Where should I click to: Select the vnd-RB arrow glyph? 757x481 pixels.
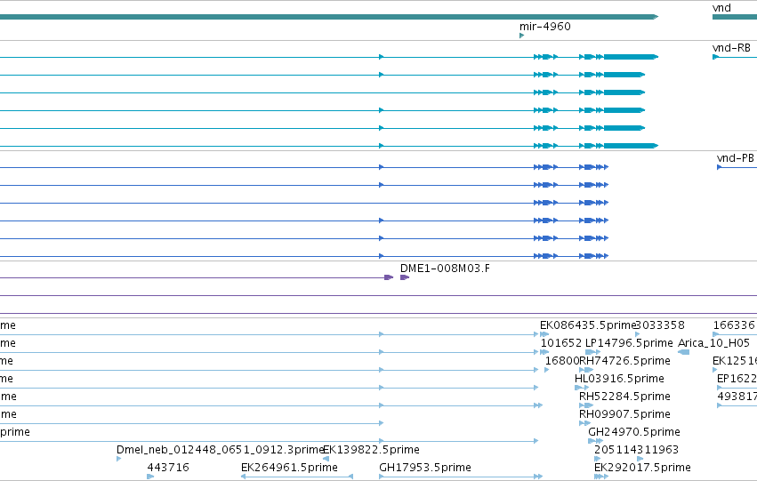point(716,57)
